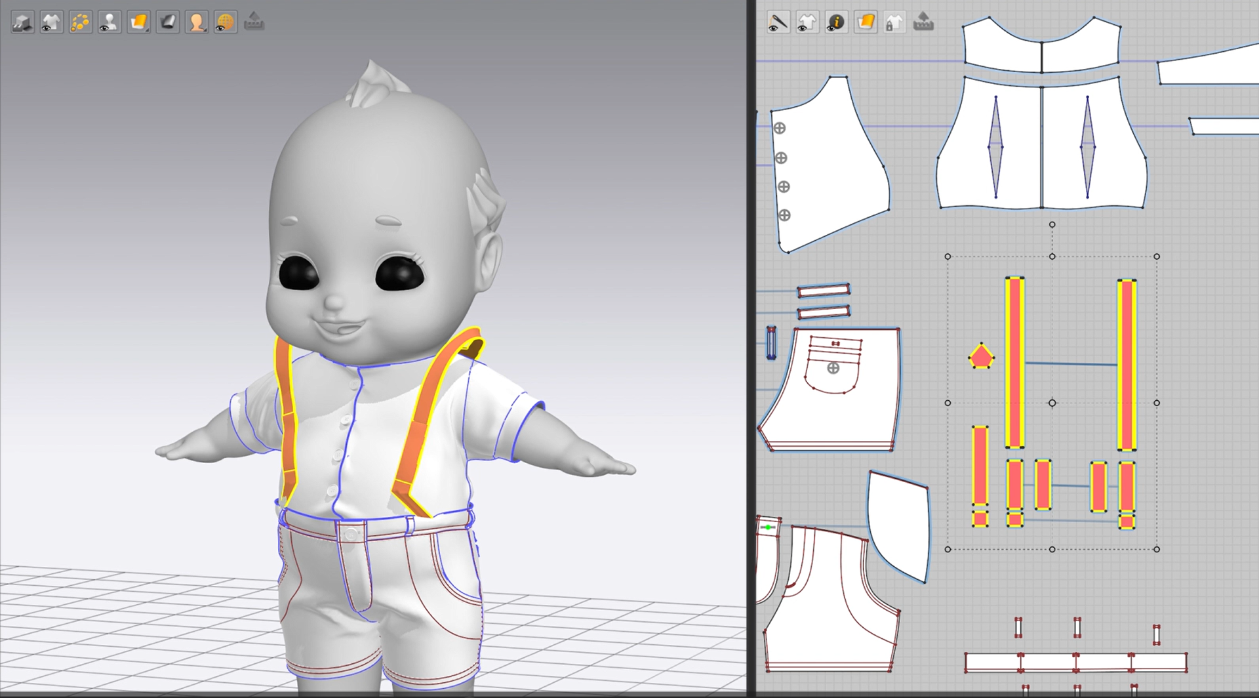Image resolution: width=1259 pixels, height=698 pixels.
Task: Select the long right suspender strap pattern
Action: click(x=1127, y=365)
